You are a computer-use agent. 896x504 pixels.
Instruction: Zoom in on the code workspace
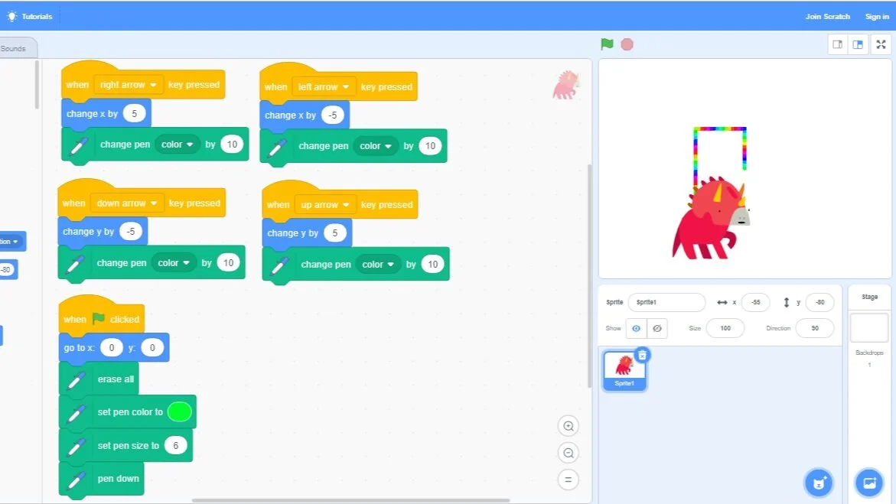[568, 426]
